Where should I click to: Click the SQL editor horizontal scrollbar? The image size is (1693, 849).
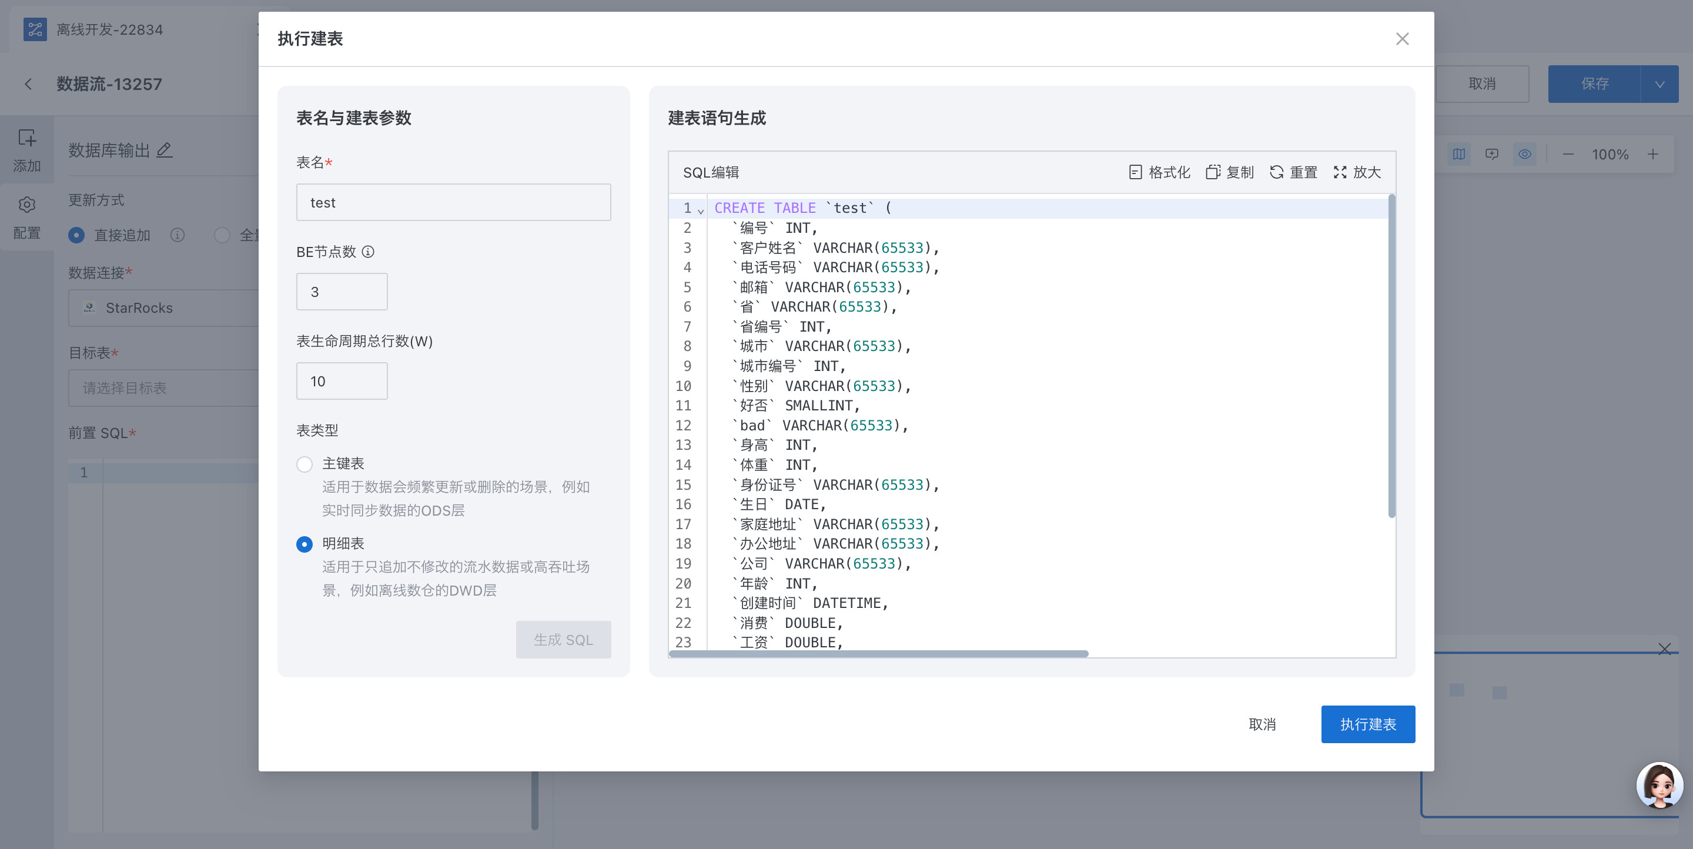tap(878, 653)
